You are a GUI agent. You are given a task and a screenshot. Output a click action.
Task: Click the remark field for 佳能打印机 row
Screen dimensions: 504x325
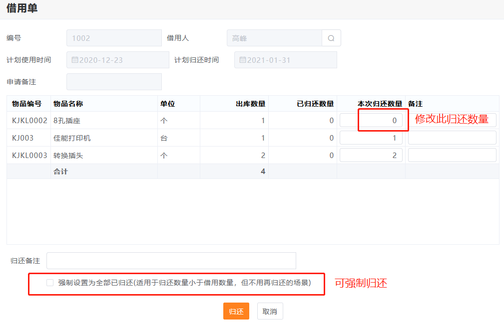point(452,138)
